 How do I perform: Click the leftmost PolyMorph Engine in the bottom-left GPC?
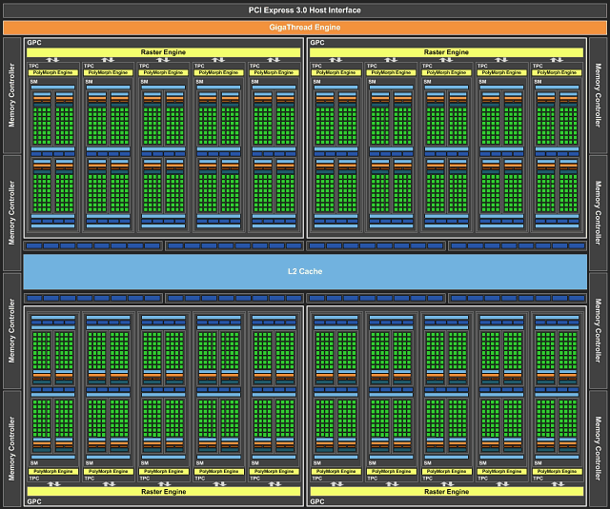coord(52,471)
